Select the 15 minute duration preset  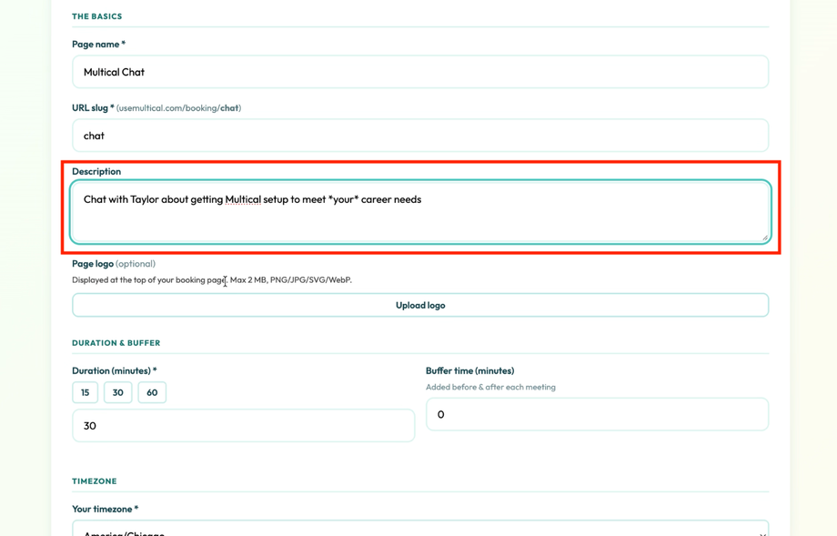pyautogui.click(x=85, y=392)
